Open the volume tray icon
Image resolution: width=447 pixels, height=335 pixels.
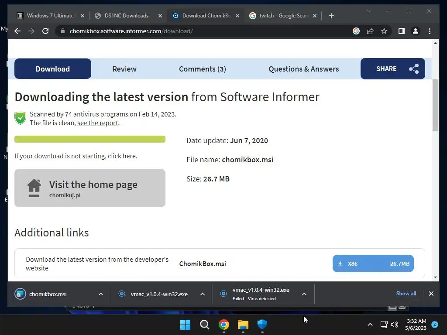pos(395,325)
